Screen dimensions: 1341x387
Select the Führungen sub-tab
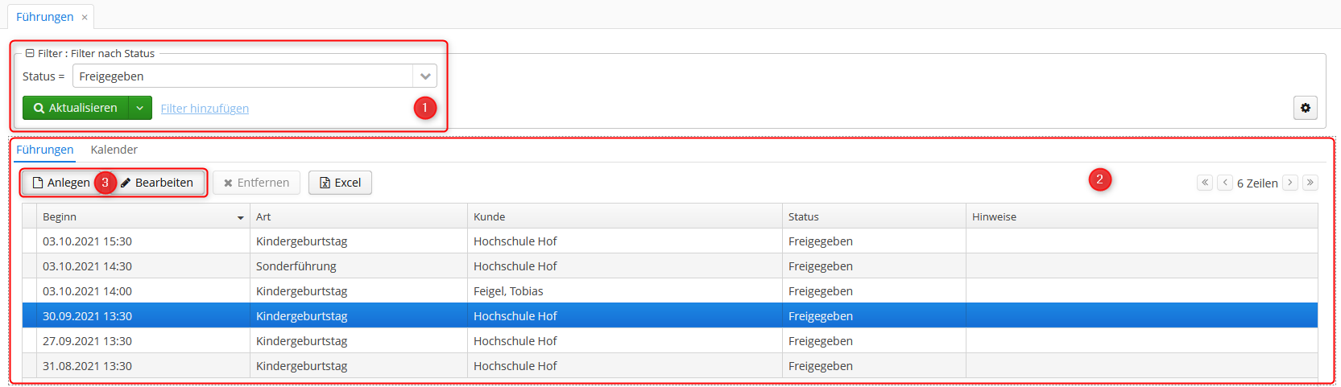tap(45, 150)
